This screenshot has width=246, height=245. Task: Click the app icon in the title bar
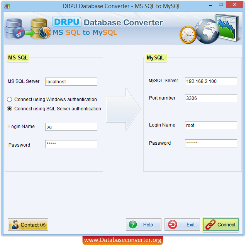7,6
